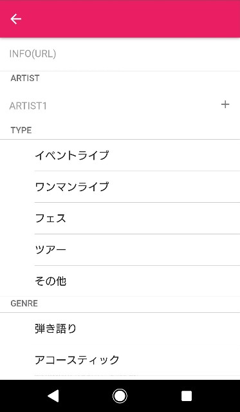Tap the TYPE section header

pyautogui.click(x=21, y=130)
